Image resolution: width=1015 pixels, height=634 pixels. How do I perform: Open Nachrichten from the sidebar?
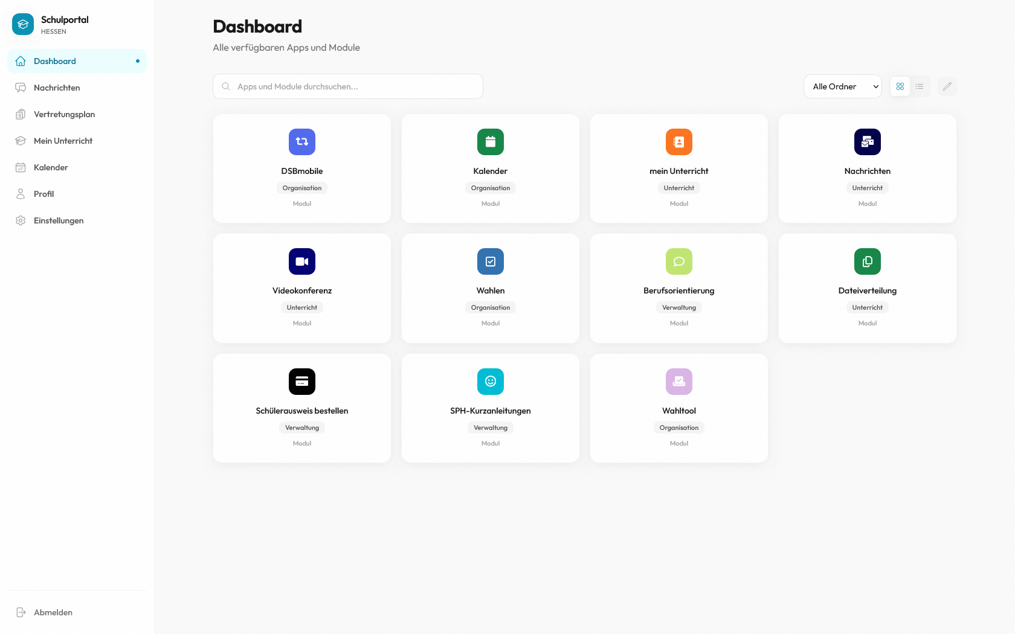pos(77,88)
